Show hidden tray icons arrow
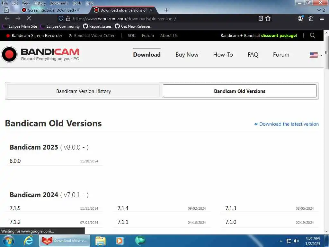This screenshot has height=247, width=329. (281, 241)
